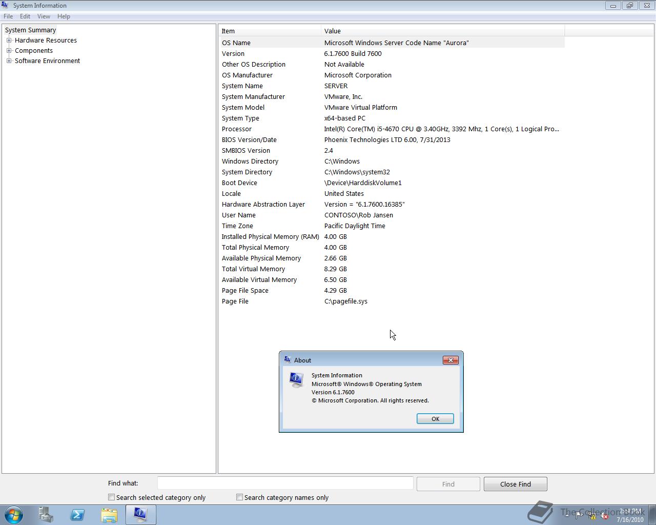Launch Server Manager from taskbar

coord(46,515)
